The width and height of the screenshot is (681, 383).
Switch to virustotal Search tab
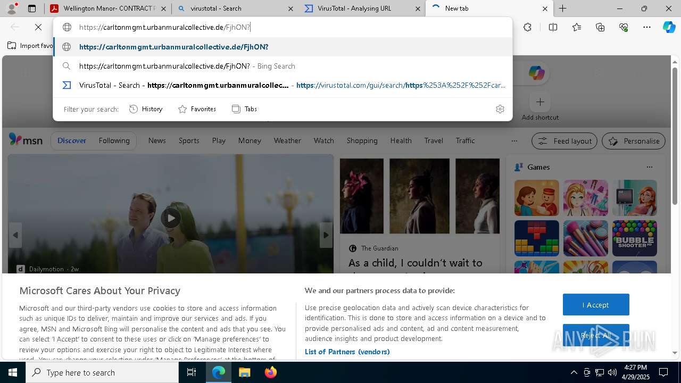235,9
